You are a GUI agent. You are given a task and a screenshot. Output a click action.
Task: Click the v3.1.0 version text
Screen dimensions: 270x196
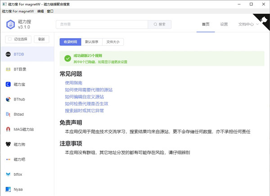tap(24, 27)
